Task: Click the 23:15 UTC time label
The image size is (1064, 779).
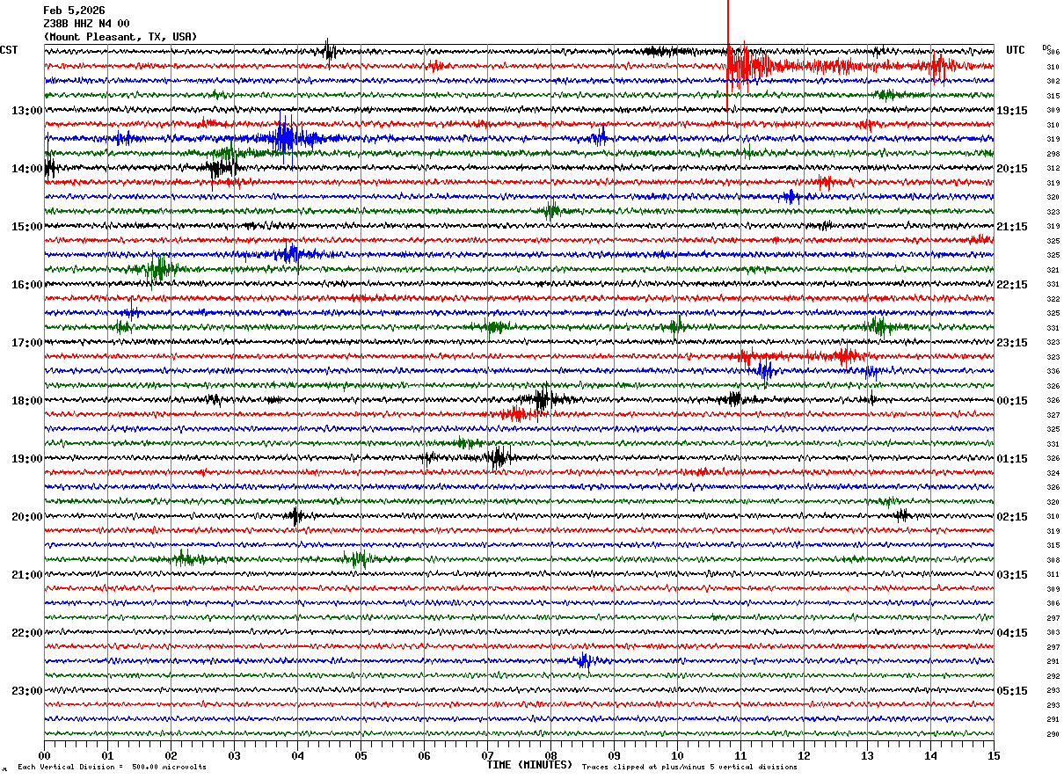Action: [x=1012, y=343]
